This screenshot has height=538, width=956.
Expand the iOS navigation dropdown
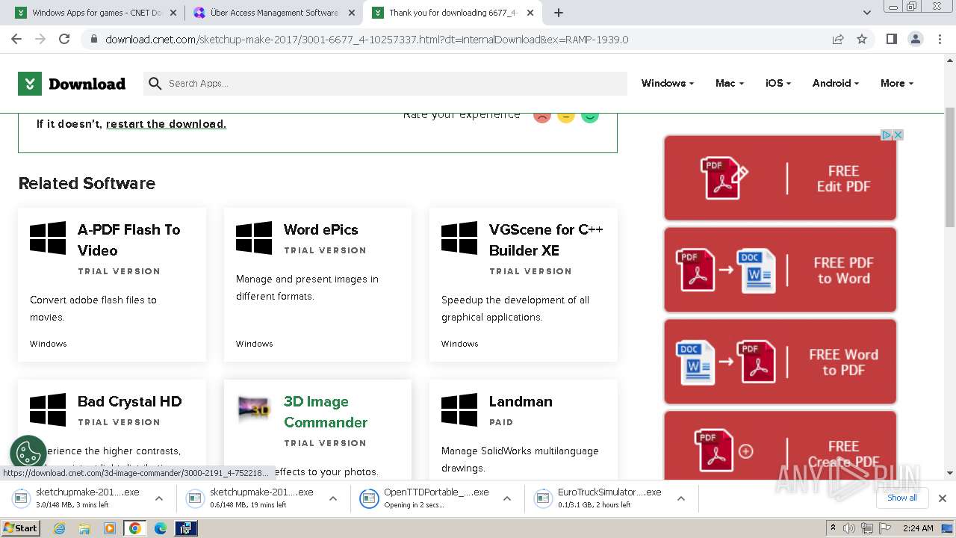point(778,84)
